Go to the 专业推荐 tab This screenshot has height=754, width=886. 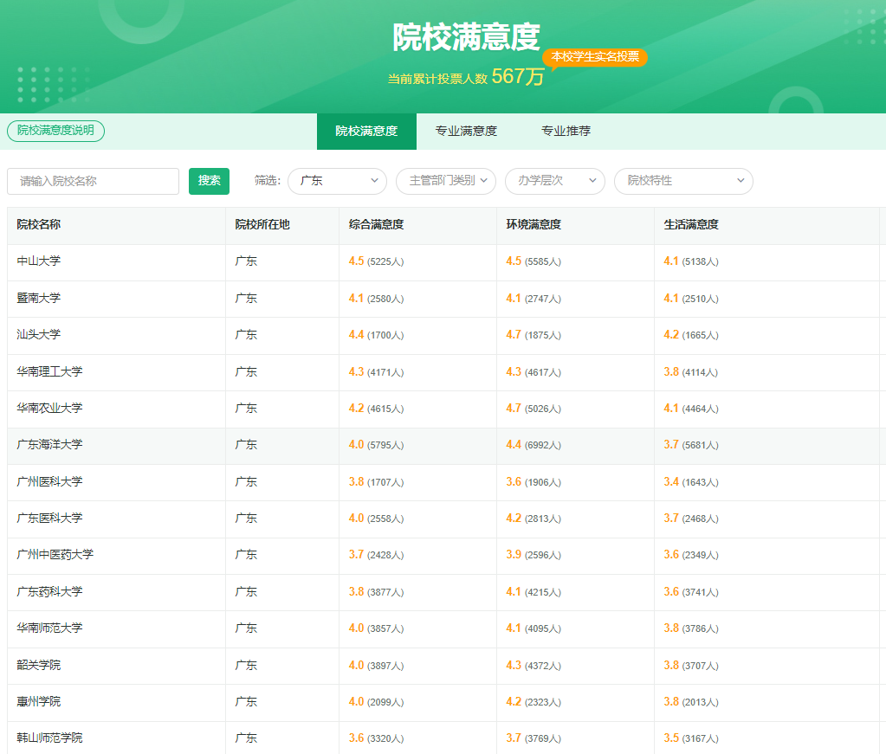tap(566, 132)
